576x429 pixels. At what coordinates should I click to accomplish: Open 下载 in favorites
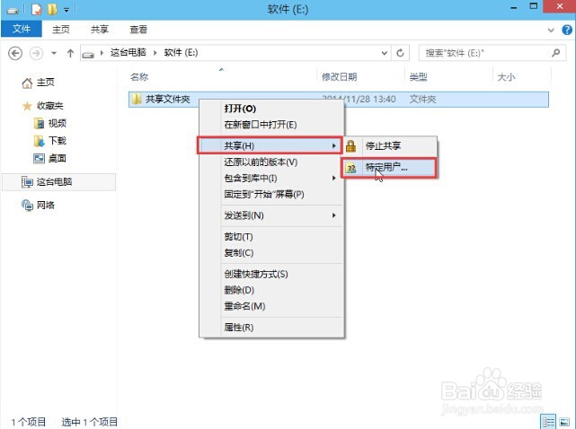tap(57, 141)
